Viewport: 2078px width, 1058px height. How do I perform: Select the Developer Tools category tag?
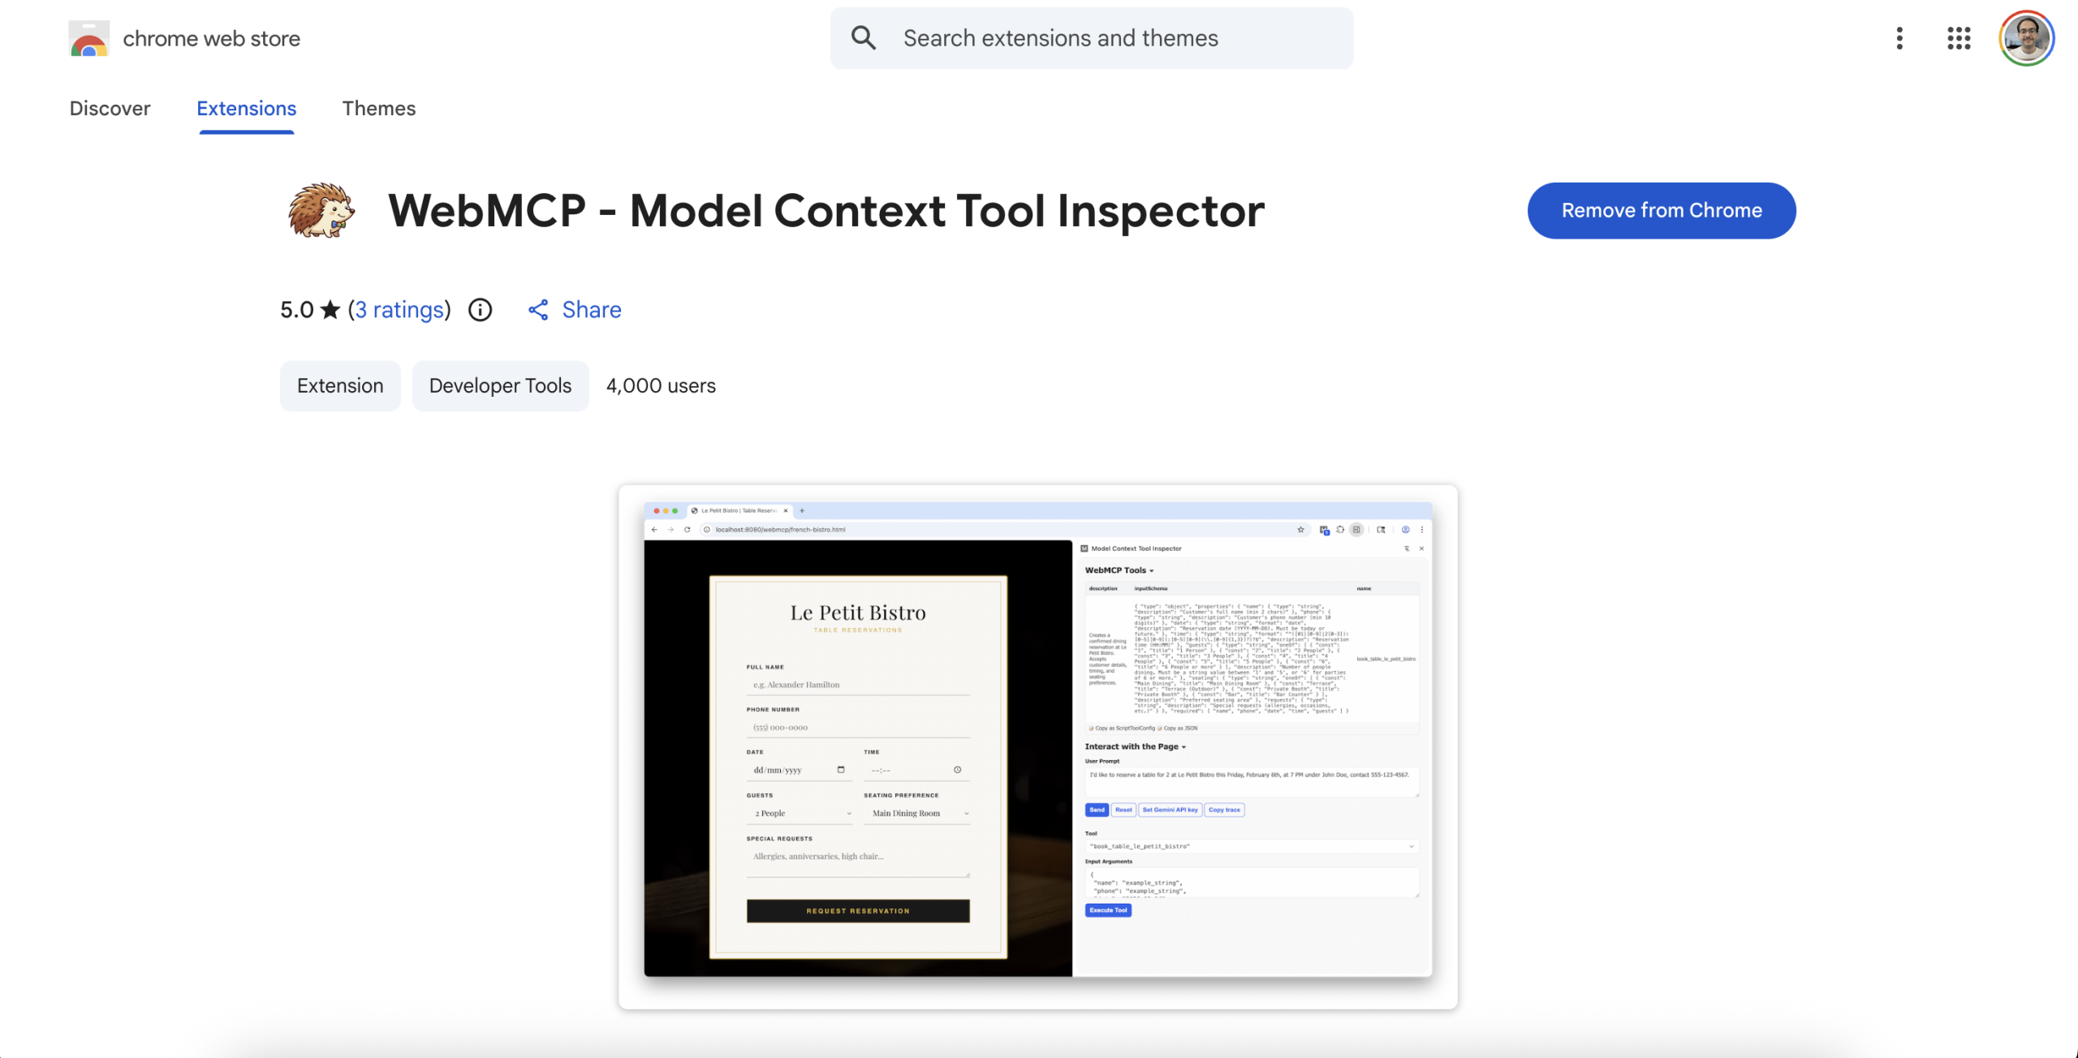pyautogui.click(x=500, y=385)
